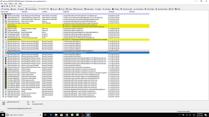Switch to the Internet Explorer tab

click(x=31, y=9)
